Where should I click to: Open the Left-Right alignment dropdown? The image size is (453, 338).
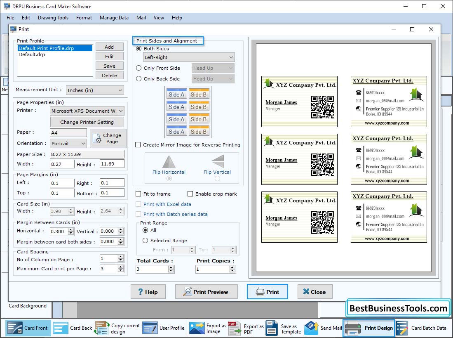[189, 57]
